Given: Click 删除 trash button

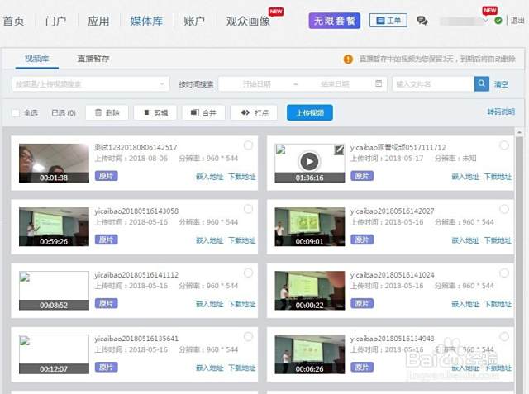Looking at the screenshot, I should click(107, 112).
